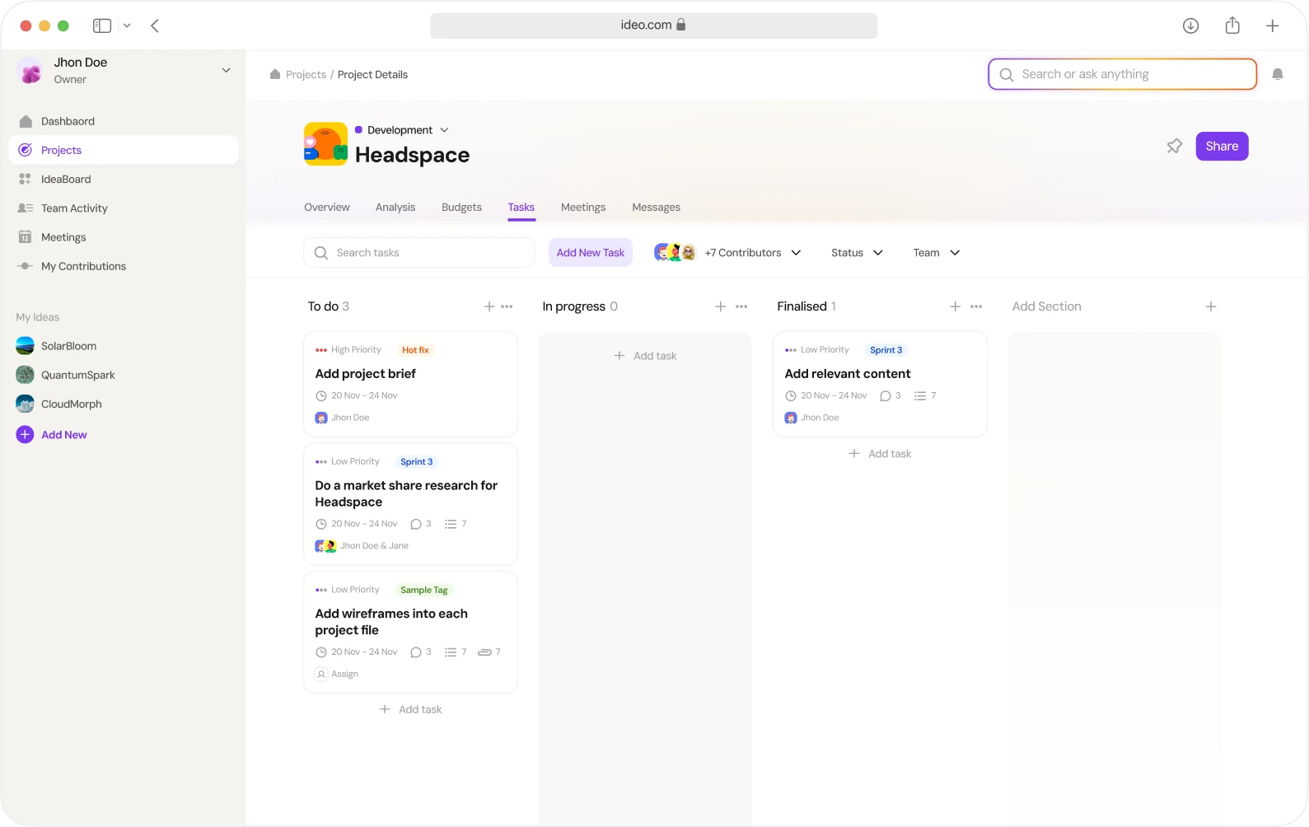Select the Tasks tab
This screenshot has width=1309, height=827.
point(521,208)
